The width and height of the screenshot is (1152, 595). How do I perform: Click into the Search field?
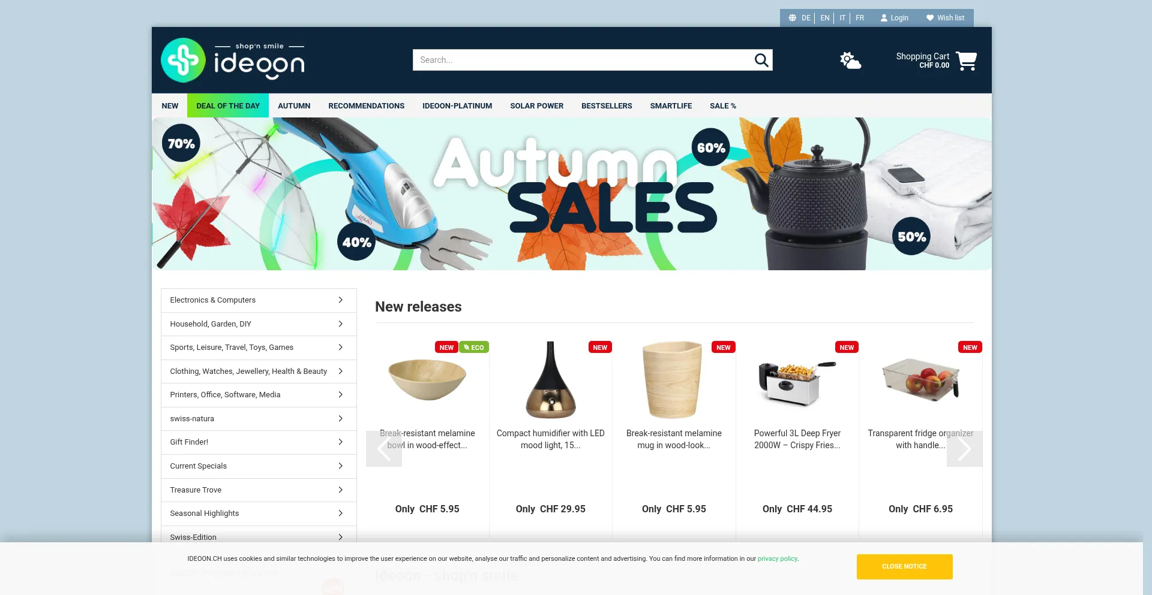(x=582, y=60)
